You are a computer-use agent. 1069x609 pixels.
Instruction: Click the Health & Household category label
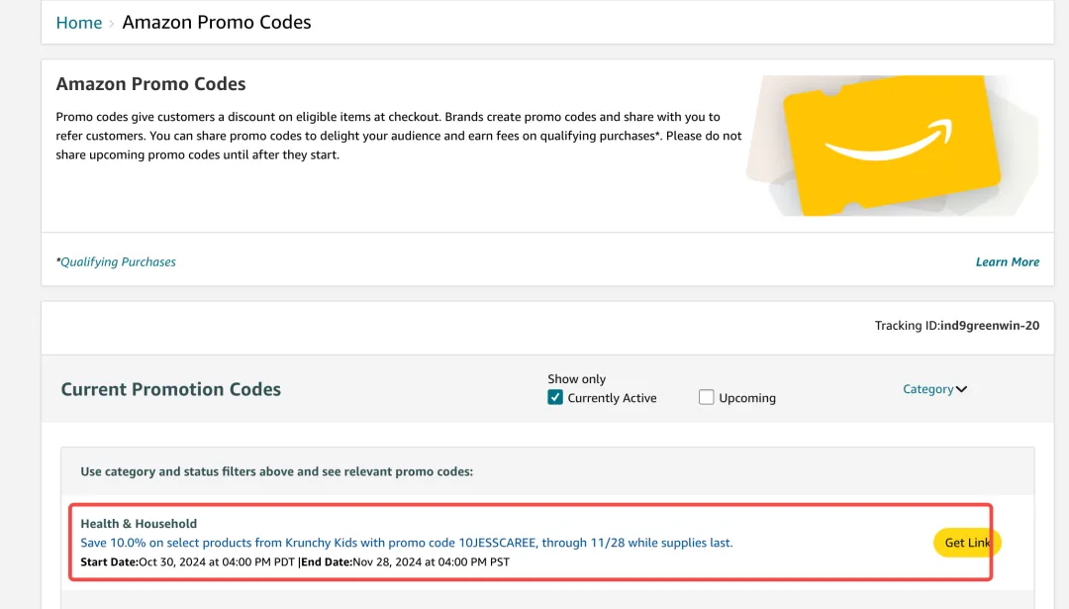point(139,524)
